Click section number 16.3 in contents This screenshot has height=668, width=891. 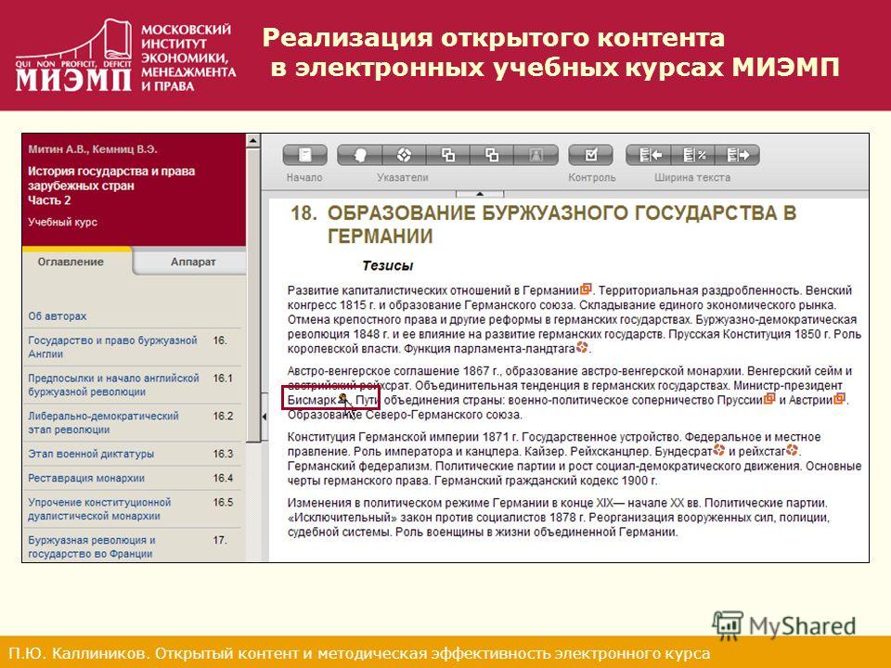point(223,454)
